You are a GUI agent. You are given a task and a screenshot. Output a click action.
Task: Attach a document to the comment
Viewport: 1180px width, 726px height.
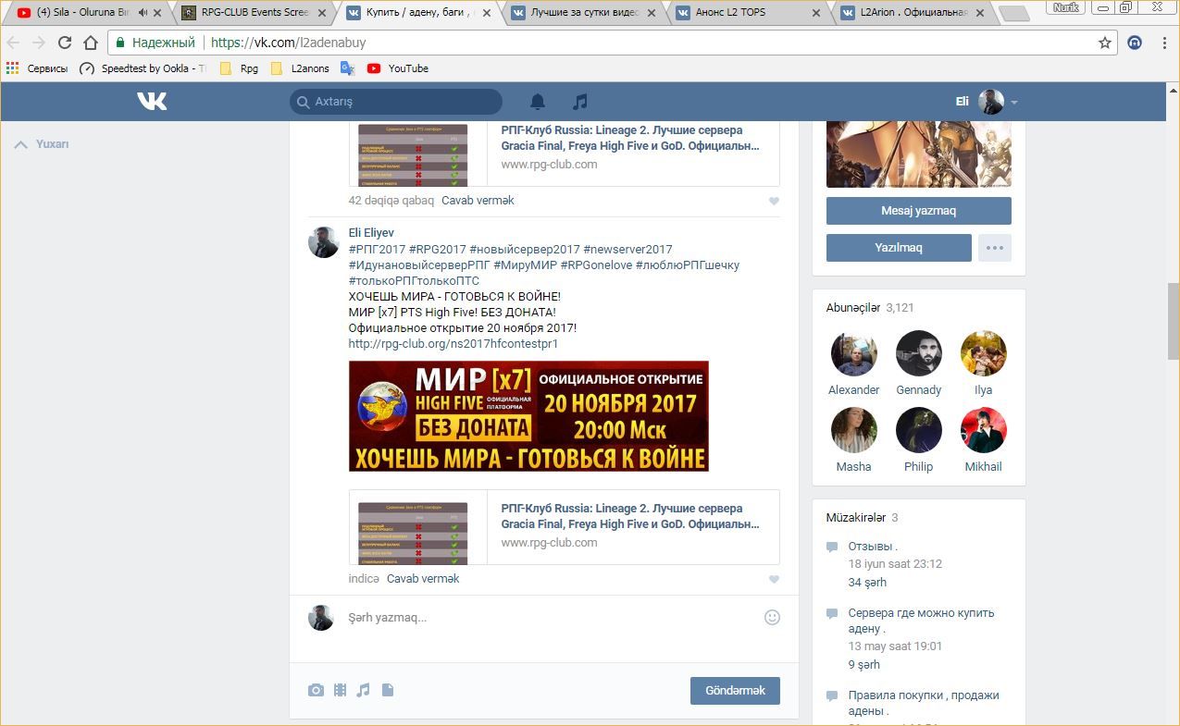(x=388, y=690)
